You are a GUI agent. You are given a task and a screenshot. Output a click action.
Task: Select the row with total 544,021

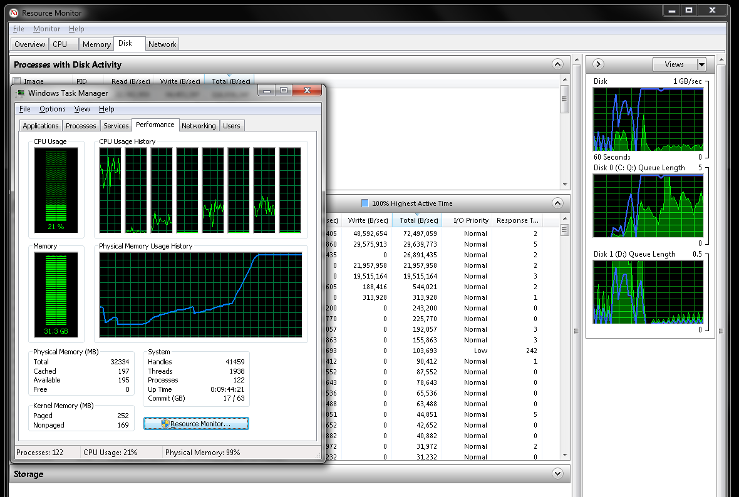(433, 287)
